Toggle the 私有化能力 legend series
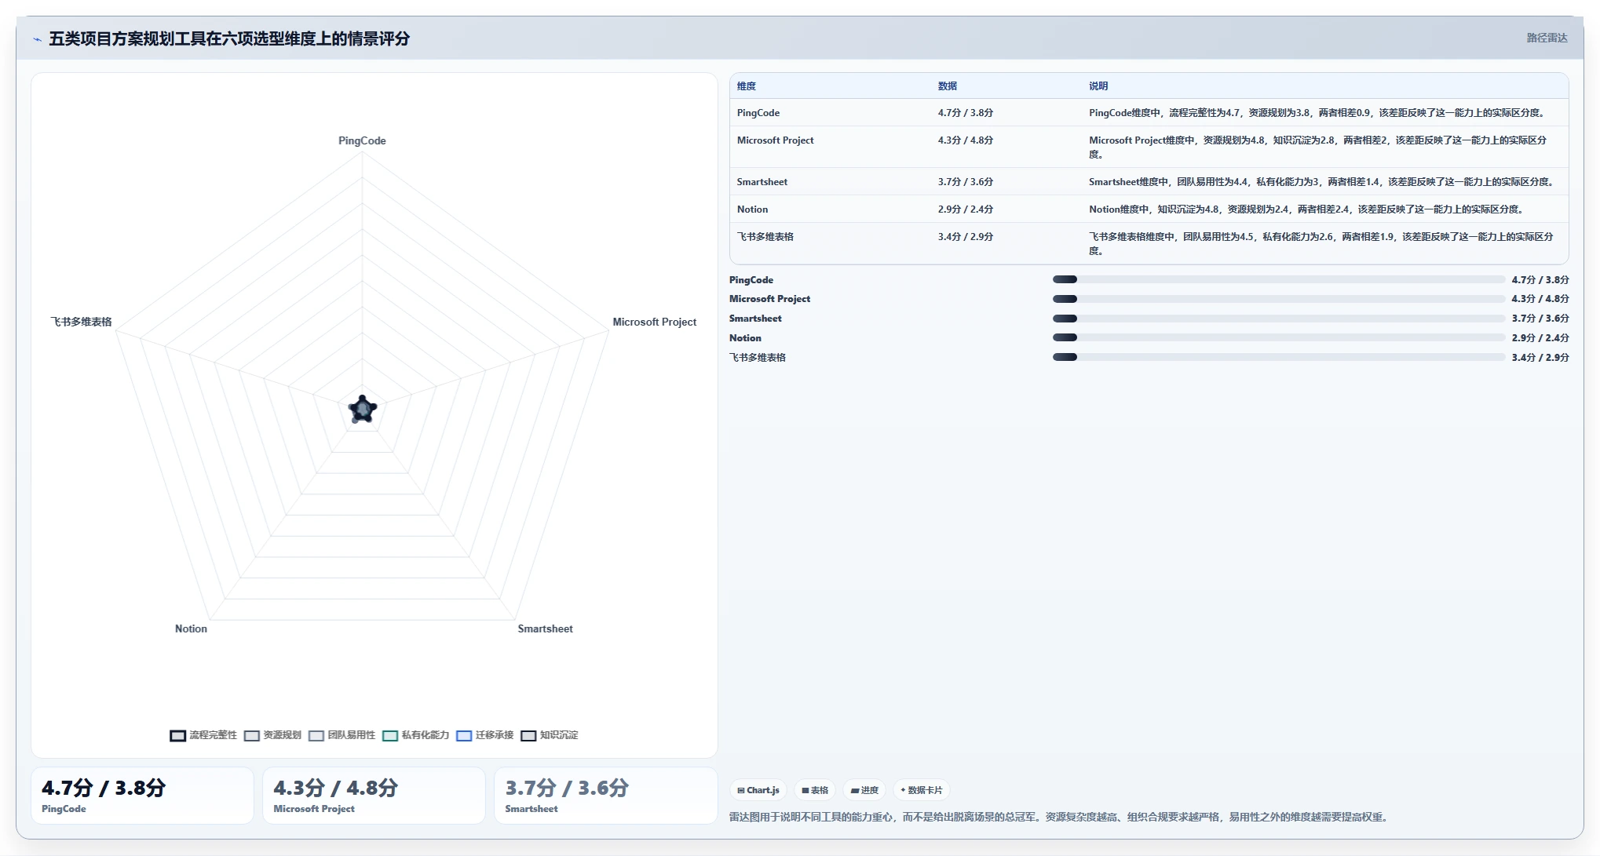The image size is (1600, 856). point(415,735)
